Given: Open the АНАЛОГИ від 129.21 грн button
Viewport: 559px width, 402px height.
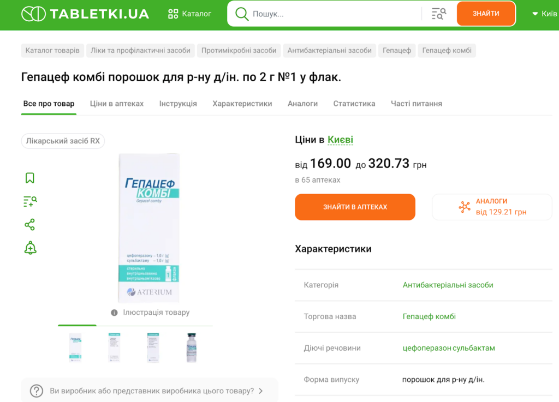Looking at the screenshot, I should 492,207.
